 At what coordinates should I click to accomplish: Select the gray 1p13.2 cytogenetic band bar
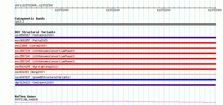point(115,24)
